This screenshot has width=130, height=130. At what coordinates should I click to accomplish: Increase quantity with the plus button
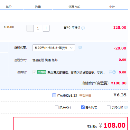click(x=46, y=28)
